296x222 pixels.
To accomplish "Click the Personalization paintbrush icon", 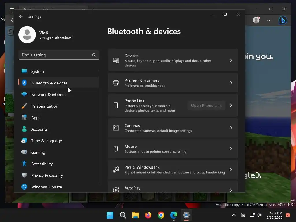I will point(24,106).
